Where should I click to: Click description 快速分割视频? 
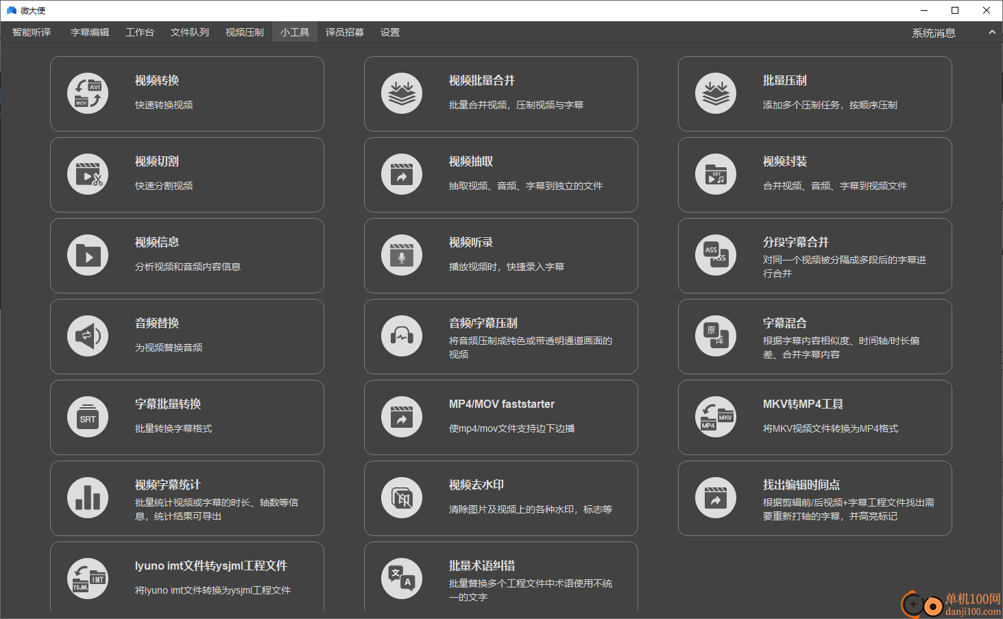click(x=164, y=186)
